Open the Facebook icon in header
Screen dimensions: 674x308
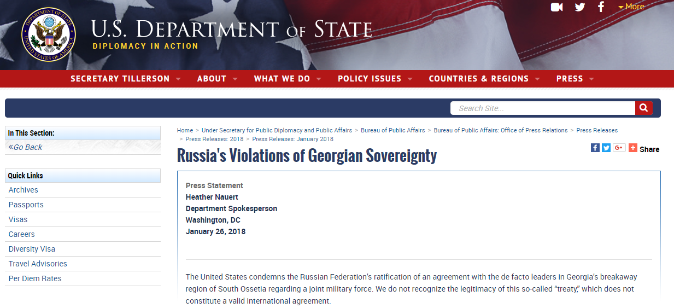[601, 7]
